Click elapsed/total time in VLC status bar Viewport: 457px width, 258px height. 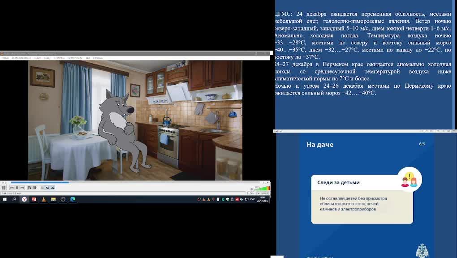pyautogui.click(x=263, y=193)
